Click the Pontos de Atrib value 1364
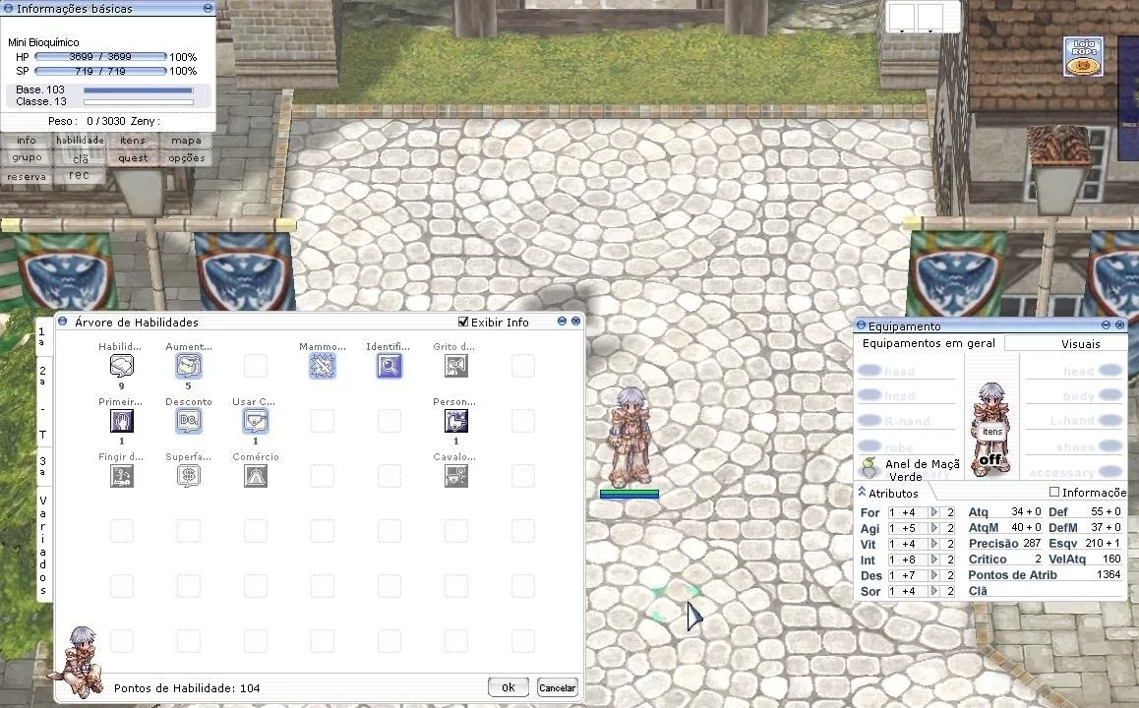1139x708 pixels. 1109,574
